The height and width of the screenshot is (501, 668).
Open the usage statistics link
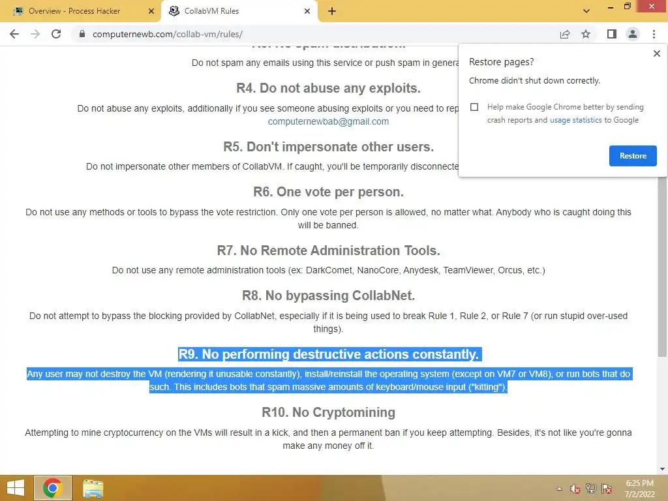575,120
